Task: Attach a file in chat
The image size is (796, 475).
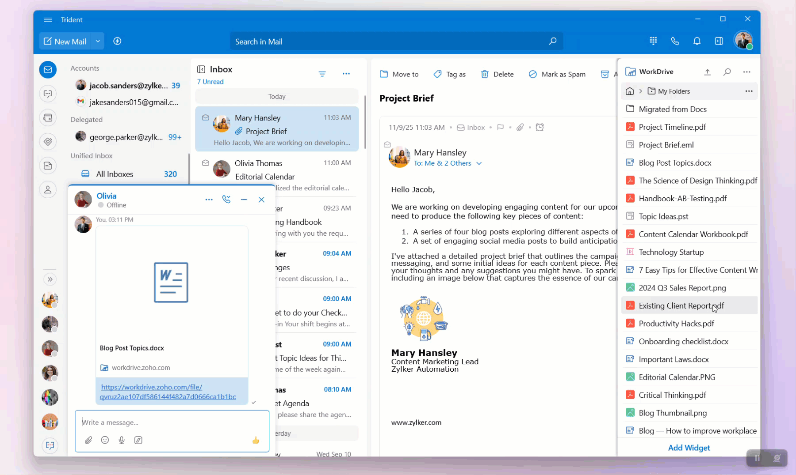Action: [x=88, y=440]
